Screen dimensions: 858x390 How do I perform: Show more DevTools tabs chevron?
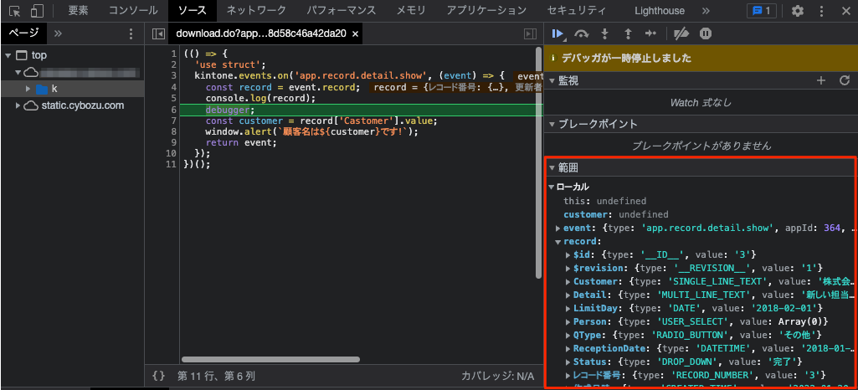point(706,10)
